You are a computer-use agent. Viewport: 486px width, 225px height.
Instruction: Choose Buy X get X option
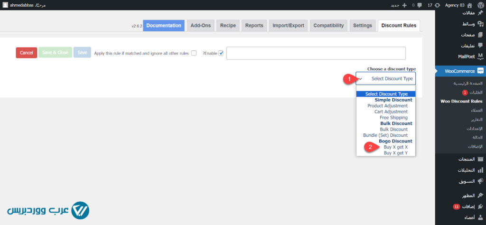coord(395,147)
